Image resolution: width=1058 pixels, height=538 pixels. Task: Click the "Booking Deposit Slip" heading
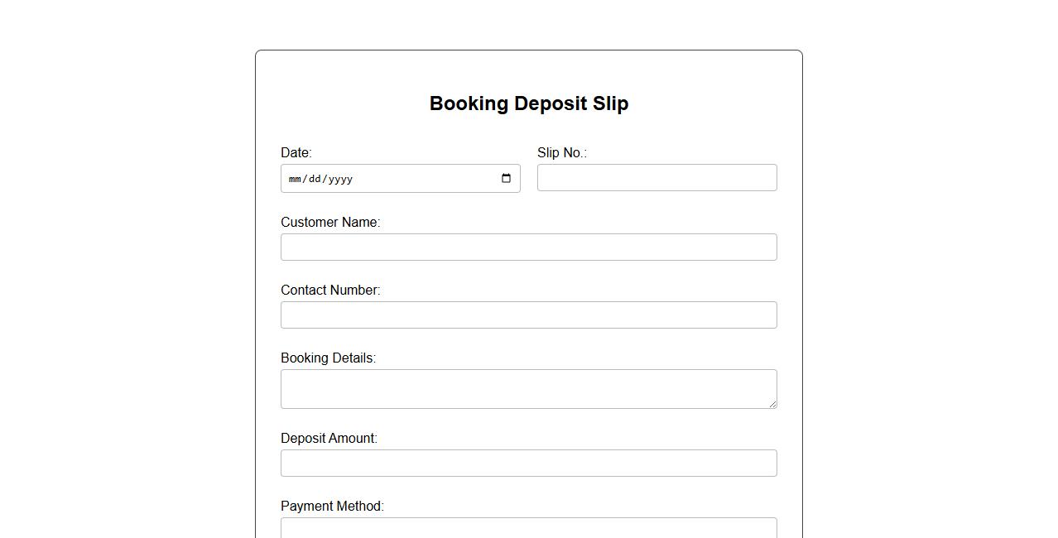pyautogui.click(x=529, y=103)
